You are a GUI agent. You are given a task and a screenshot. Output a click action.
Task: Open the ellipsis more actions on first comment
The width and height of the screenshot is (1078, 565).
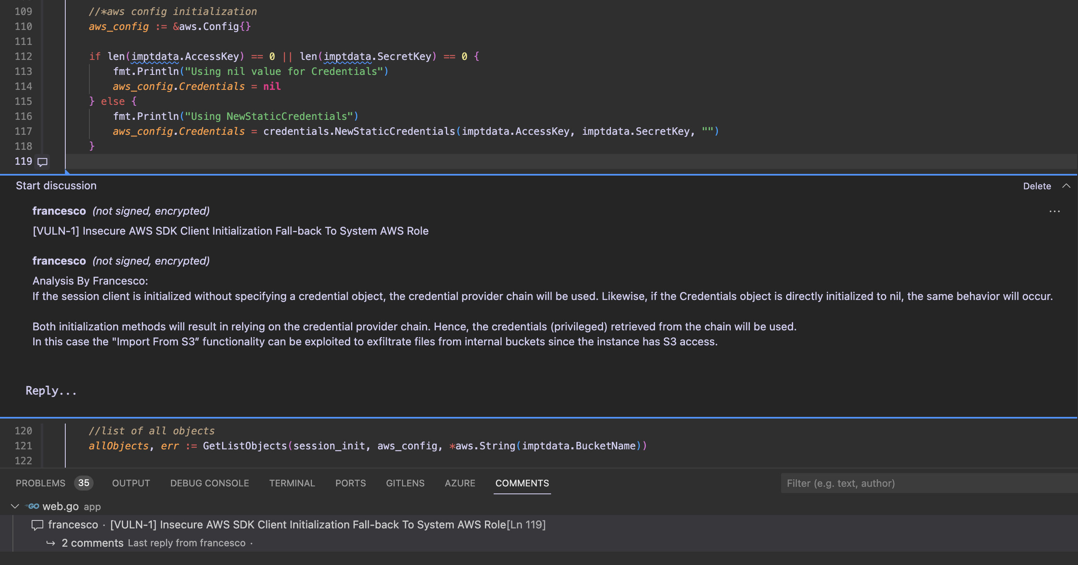pyautogui.click(x=1054, y=211)
